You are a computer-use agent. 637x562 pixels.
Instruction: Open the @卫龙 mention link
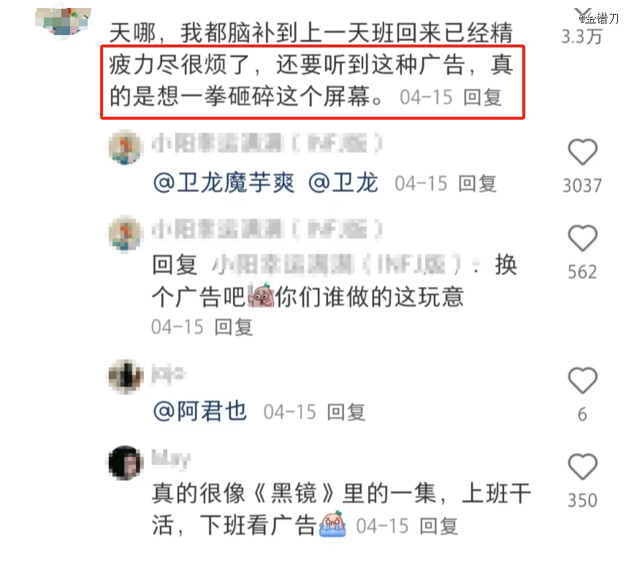343,183
